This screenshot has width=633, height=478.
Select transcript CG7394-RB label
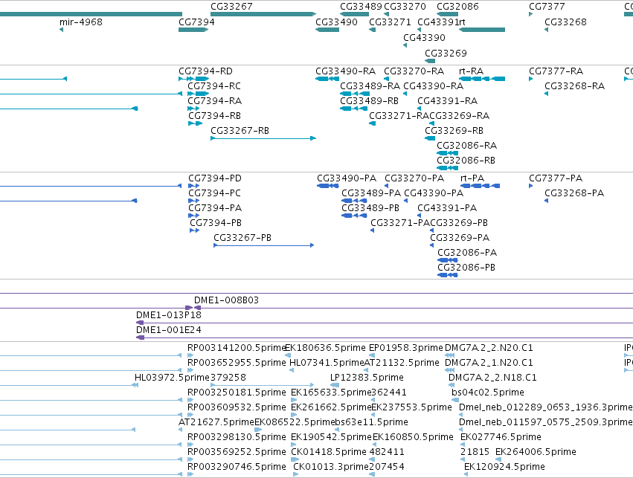(x=215, y=116)
